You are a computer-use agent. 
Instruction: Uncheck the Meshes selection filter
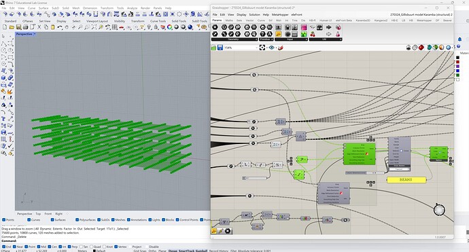click(113, 219)
